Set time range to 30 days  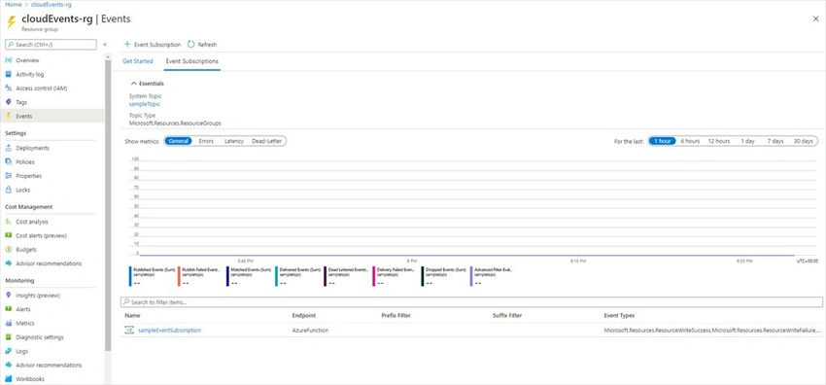[x=804, y=141]
